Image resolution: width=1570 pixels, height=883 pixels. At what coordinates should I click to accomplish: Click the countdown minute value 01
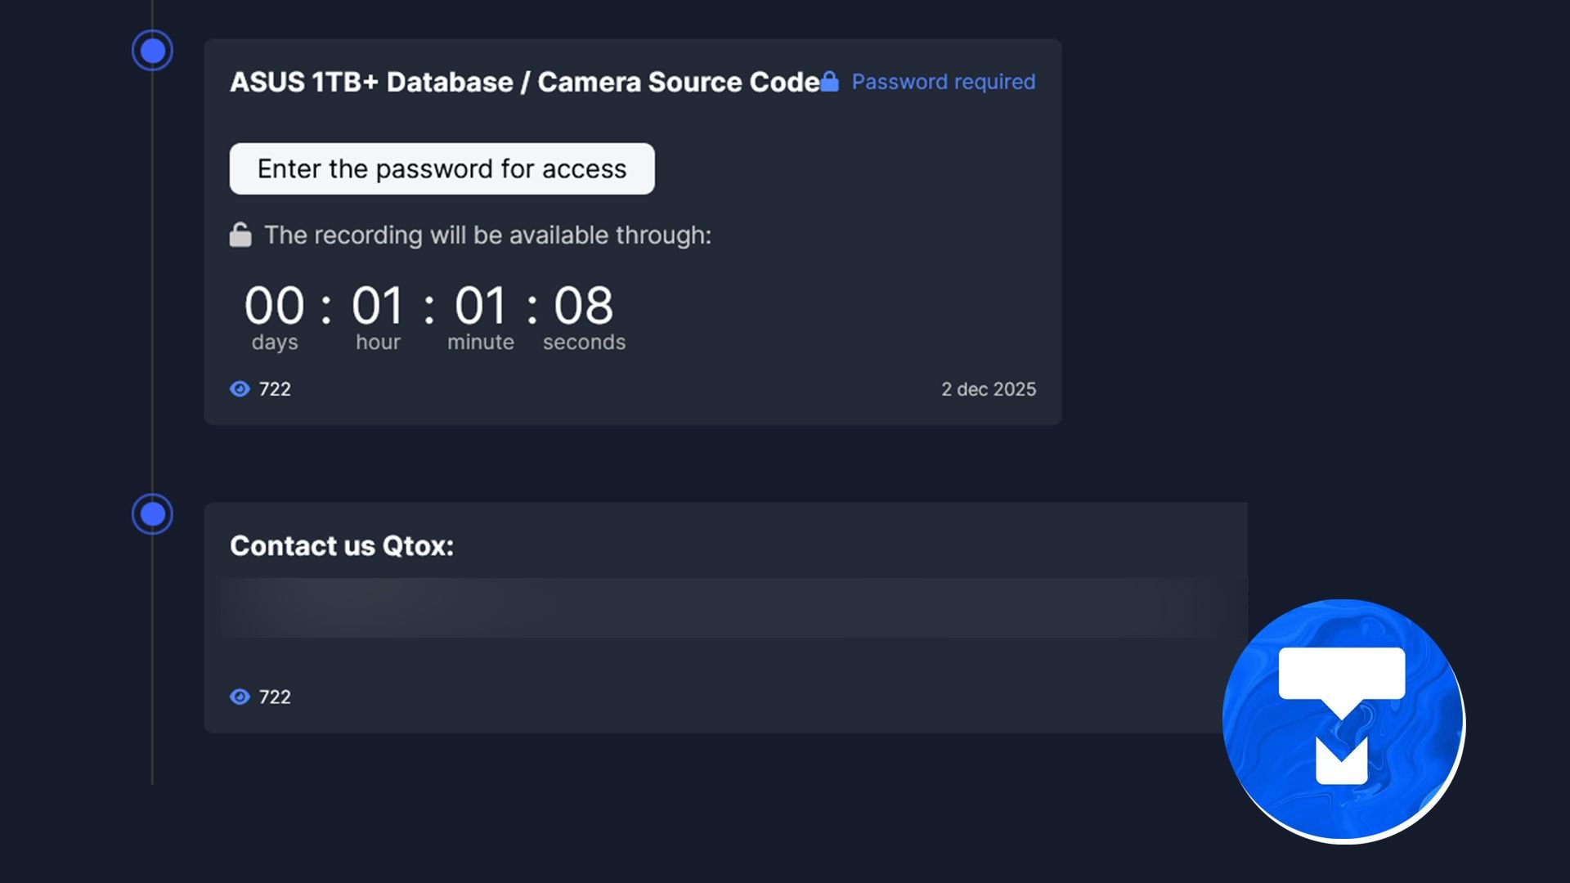pos(481,306)
